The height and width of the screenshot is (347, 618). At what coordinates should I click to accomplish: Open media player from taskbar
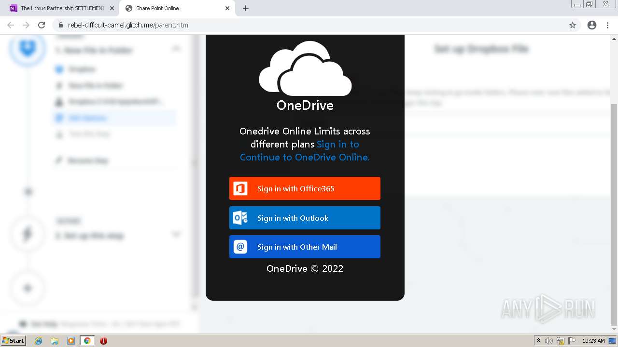tap(71, 341)
